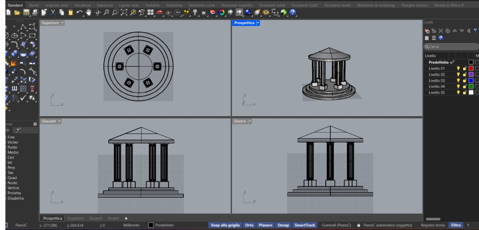Expand the Destro viewport title menu
This screenshot has height=230, width=479.
[x=250, y=122]
